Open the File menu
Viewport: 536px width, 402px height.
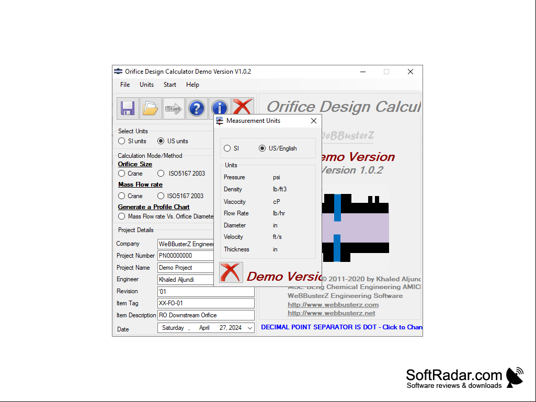(125, 85)
